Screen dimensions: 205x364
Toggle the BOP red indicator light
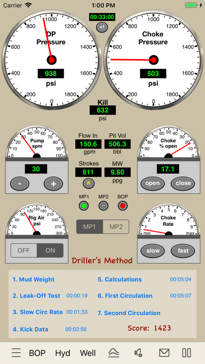point(122,206)
